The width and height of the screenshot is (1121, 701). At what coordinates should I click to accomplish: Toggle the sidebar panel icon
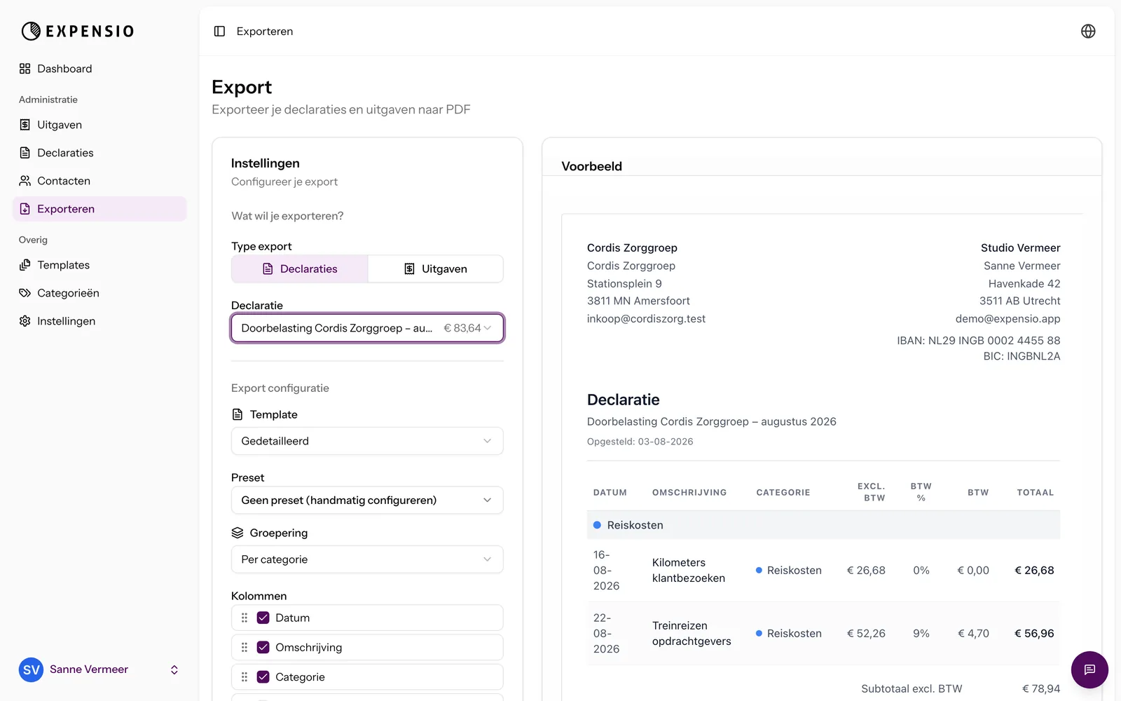pyautogui.click(x=219, y=32)
